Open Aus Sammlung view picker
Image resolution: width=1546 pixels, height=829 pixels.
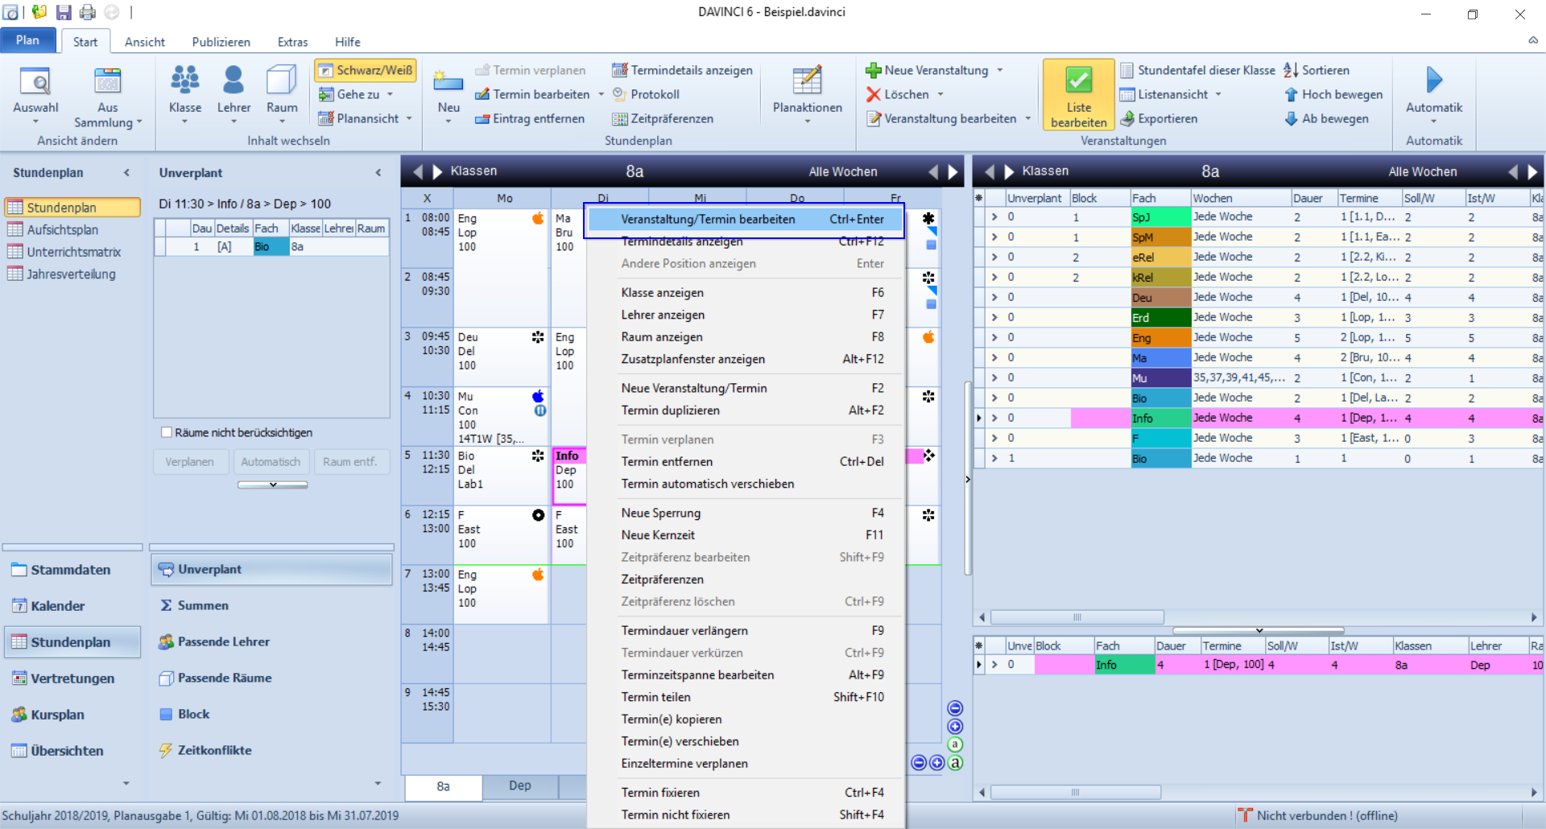pyautogui.click(x=107, y=97)
